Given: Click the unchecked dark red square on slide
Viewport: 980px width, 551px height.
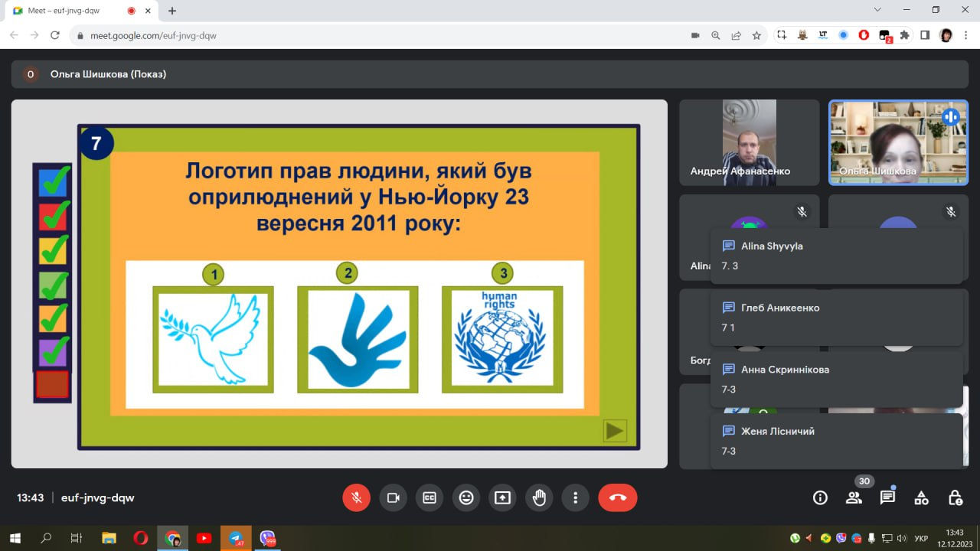Looking at the screenshot, I should 53,385.
